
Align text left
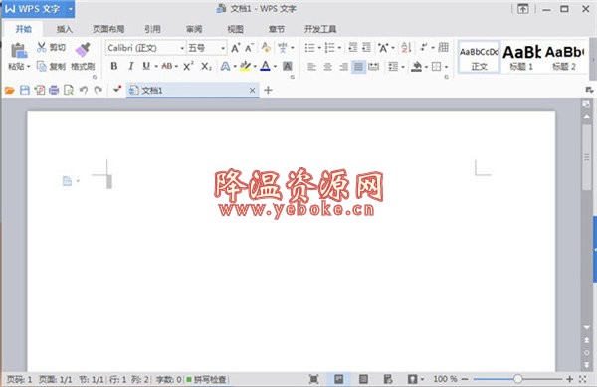tap(311, 67)
